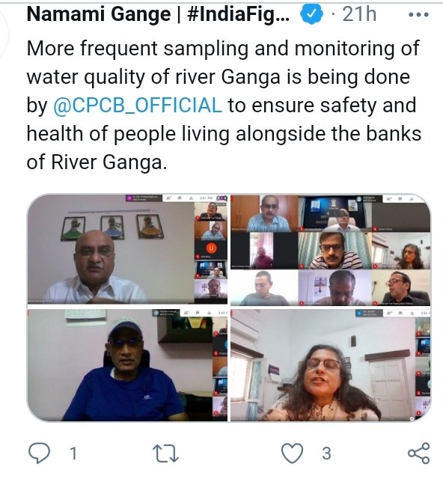Tap the blue verified badge

click(x=312, y=14)
